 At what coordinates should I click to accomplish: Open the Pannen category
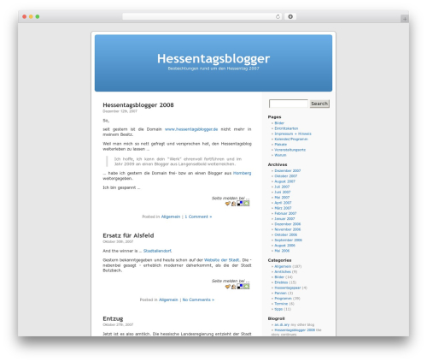click(x=280, y=293)
